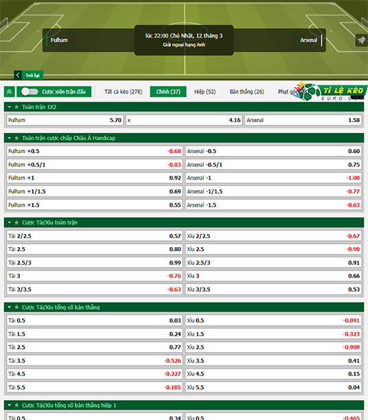Click the pin icon on pitch banner
This screenshot has width=368, height=420.
tap(361, 40)
